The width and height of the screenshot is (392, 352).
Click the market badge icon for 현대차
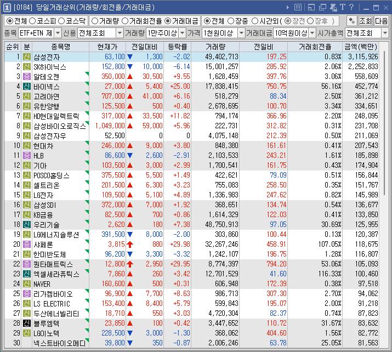click(27, 145)
